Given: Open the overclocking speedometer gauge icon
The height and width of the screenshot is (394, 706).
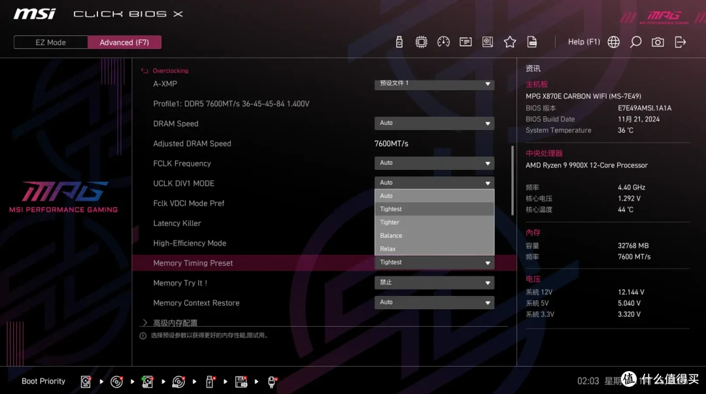Looking at the screenshot, I should (443, 42).
